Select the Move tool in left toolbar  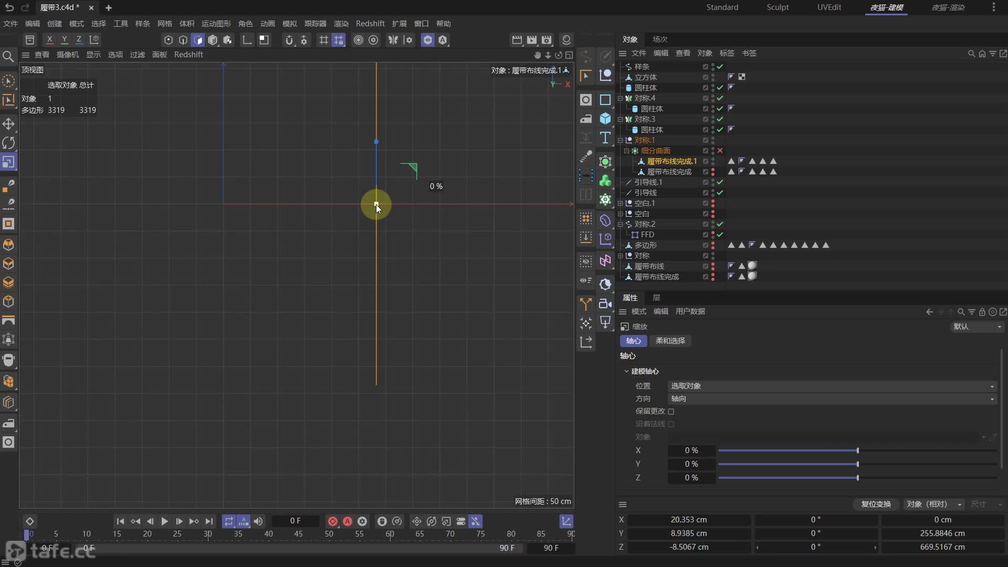[8, 124]
